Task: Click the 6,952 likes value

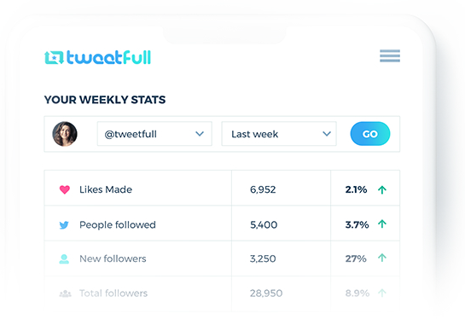Action: (263, 189)
